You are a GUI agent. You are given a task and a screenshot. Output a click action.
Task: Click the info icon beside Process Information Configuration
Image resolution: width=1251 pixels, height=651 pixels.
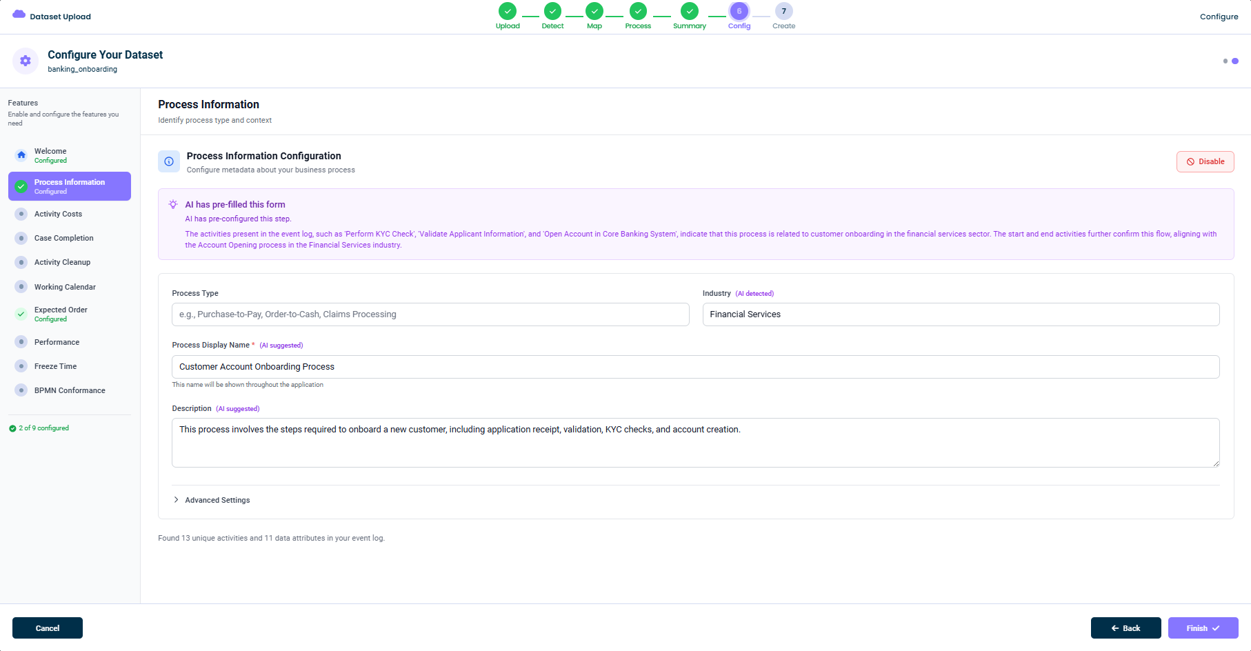click(x=169, y=161)
